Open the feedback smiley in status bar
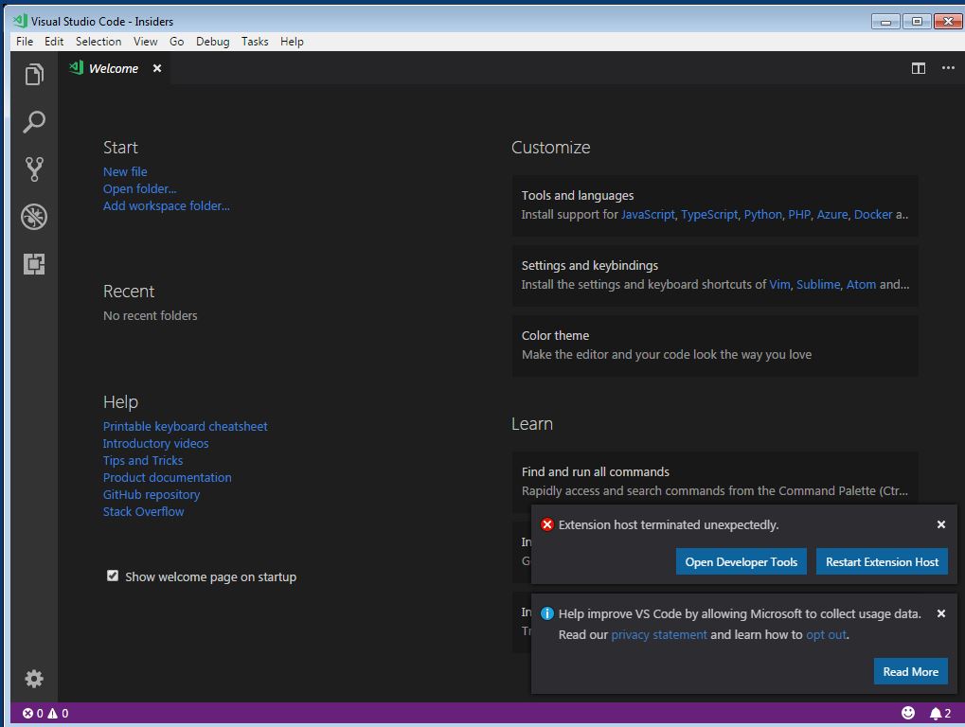965x727 pixels. tap(908, 713)
